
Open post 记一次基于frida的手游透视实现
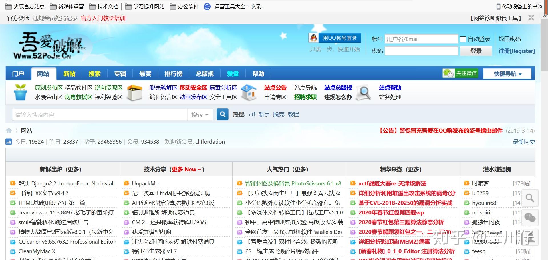tap(171, 193)
